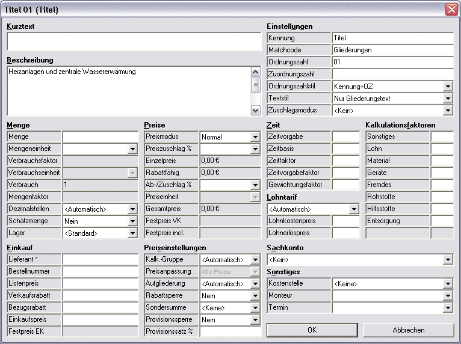Open the Lager dropdown
The height and width of the screenshot is (344, 461).
[x=132, y=233]
